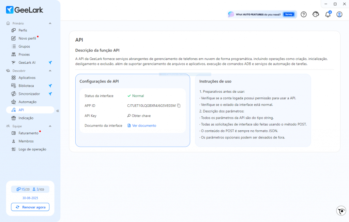Copy the APP ID value
The image size is (349, 222).
[x=179, y=106]
